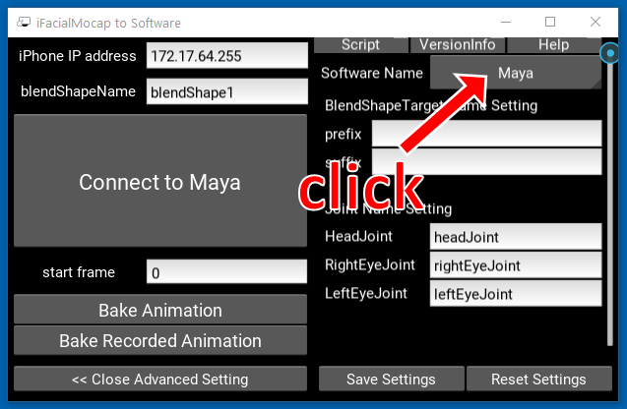Click Reset Settings button
The height and width of the screenshot is (409, 627).
[x=539, y=379]
